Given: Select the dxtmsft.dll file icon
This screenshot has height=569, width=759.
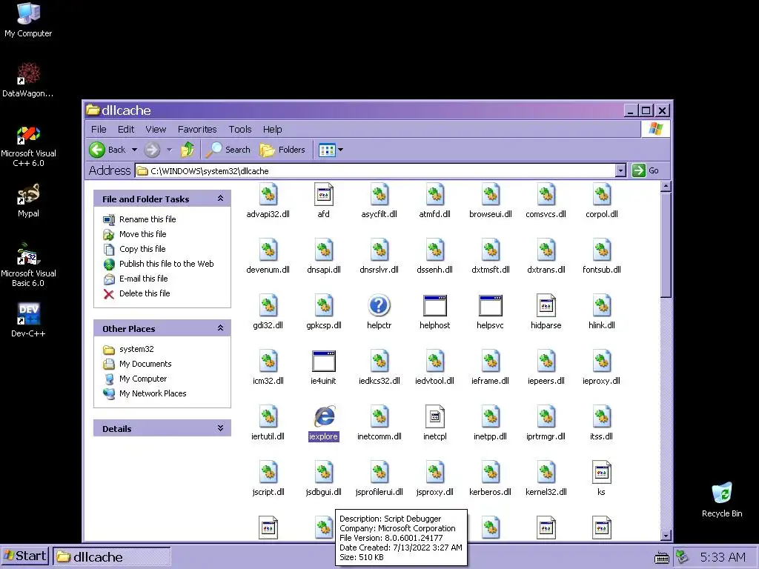Looking at the screenshot, I should pyautogui.click(x=491, y=250).
